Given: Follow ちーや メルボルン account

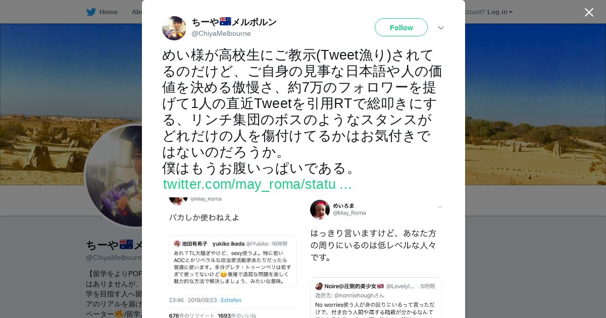Looking at the screenshot, I should pyautogui.click(x=401, y=27).
